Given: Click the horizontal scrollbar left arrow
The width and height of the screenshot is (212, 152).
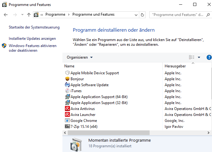Looking at the screenshot, I should click(65, 133).
